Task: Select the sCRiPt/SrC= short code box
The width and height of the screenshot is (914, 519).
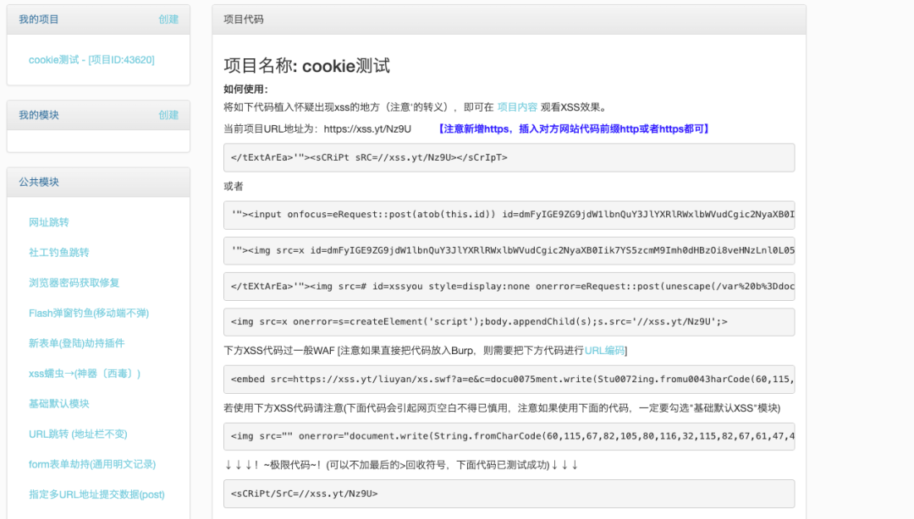Action: [509, 494]
